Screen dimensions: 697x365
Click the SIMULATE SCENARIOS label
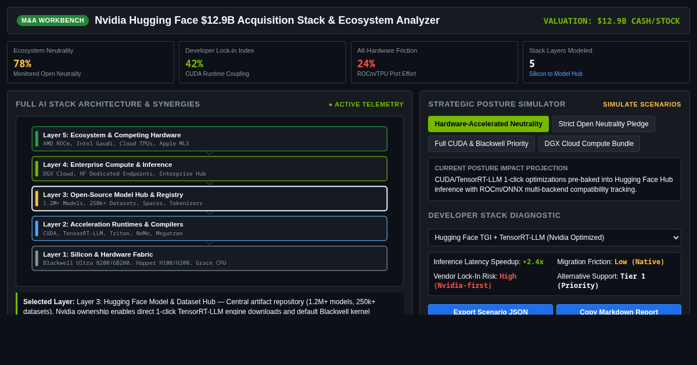(x=642, y=104)
